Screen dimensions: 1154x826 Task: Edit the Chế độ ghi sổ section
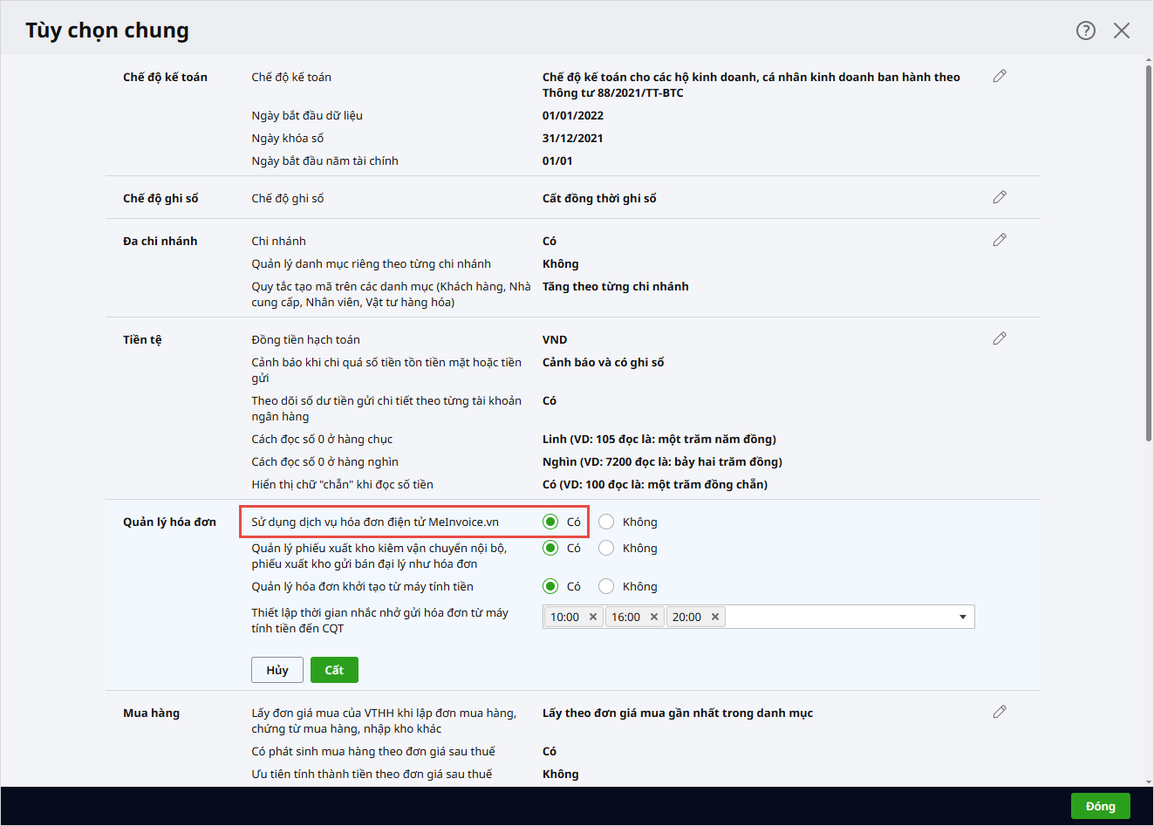1000,198
